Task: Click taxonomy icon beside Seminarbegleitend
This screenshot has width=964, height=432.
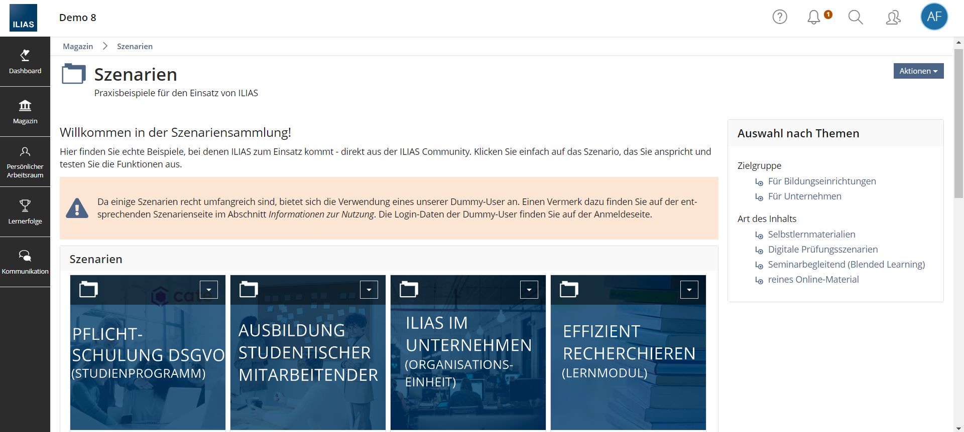Action: 759,265
